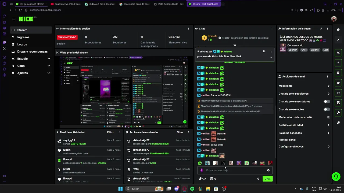Toggle Chat de solo-suscriptores switch
The height and width of the screenshot is (193, 344).
(327, 102)
